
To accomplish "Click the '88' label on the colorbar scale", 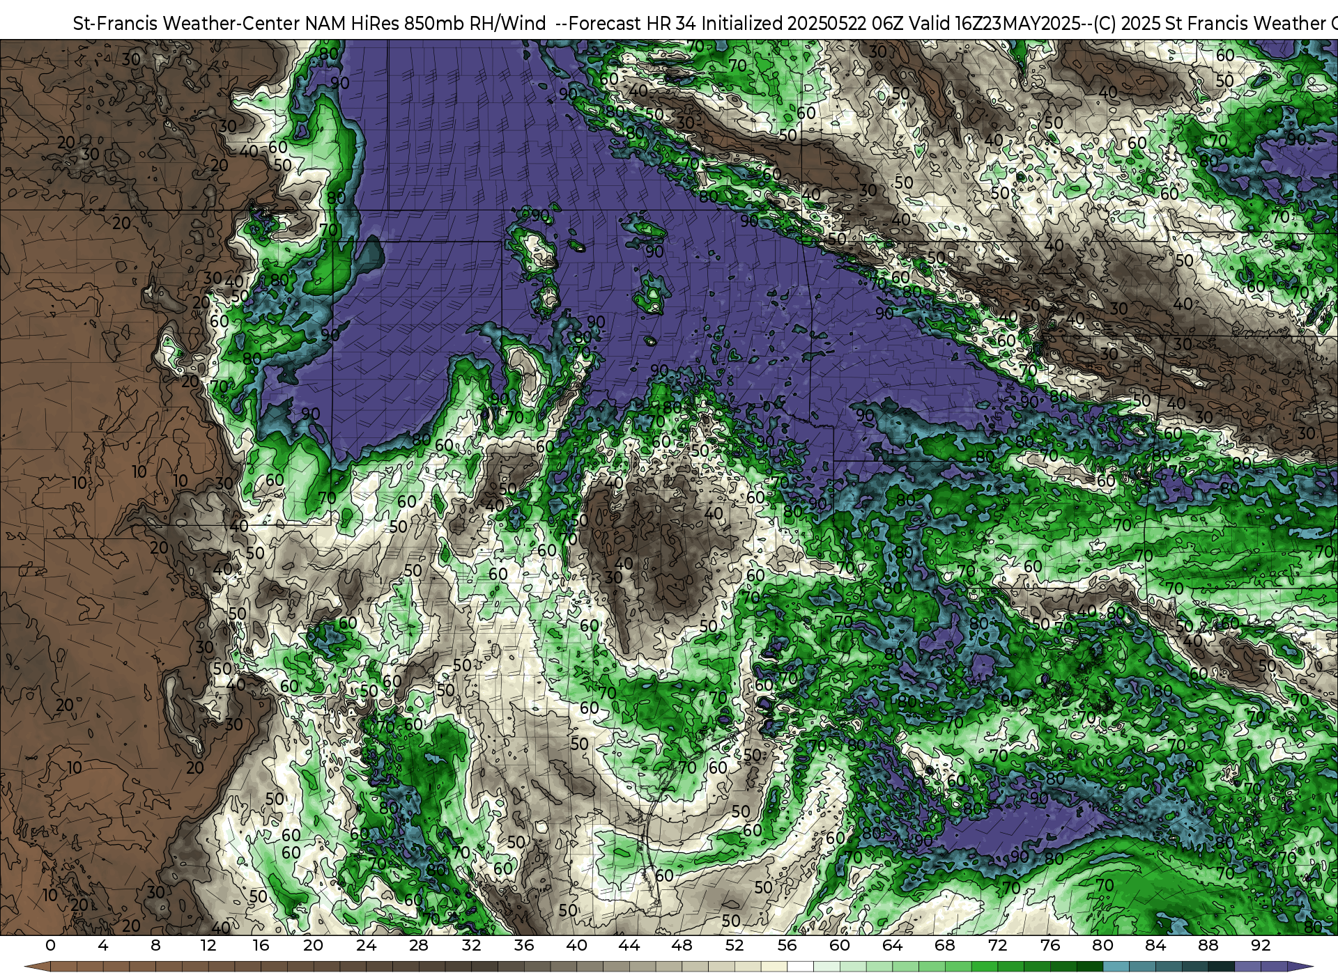I will coord(1208,946).
